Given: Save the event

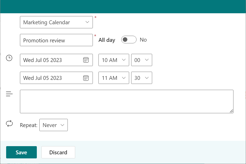Looking at the screenshot, I should (21, 152).
